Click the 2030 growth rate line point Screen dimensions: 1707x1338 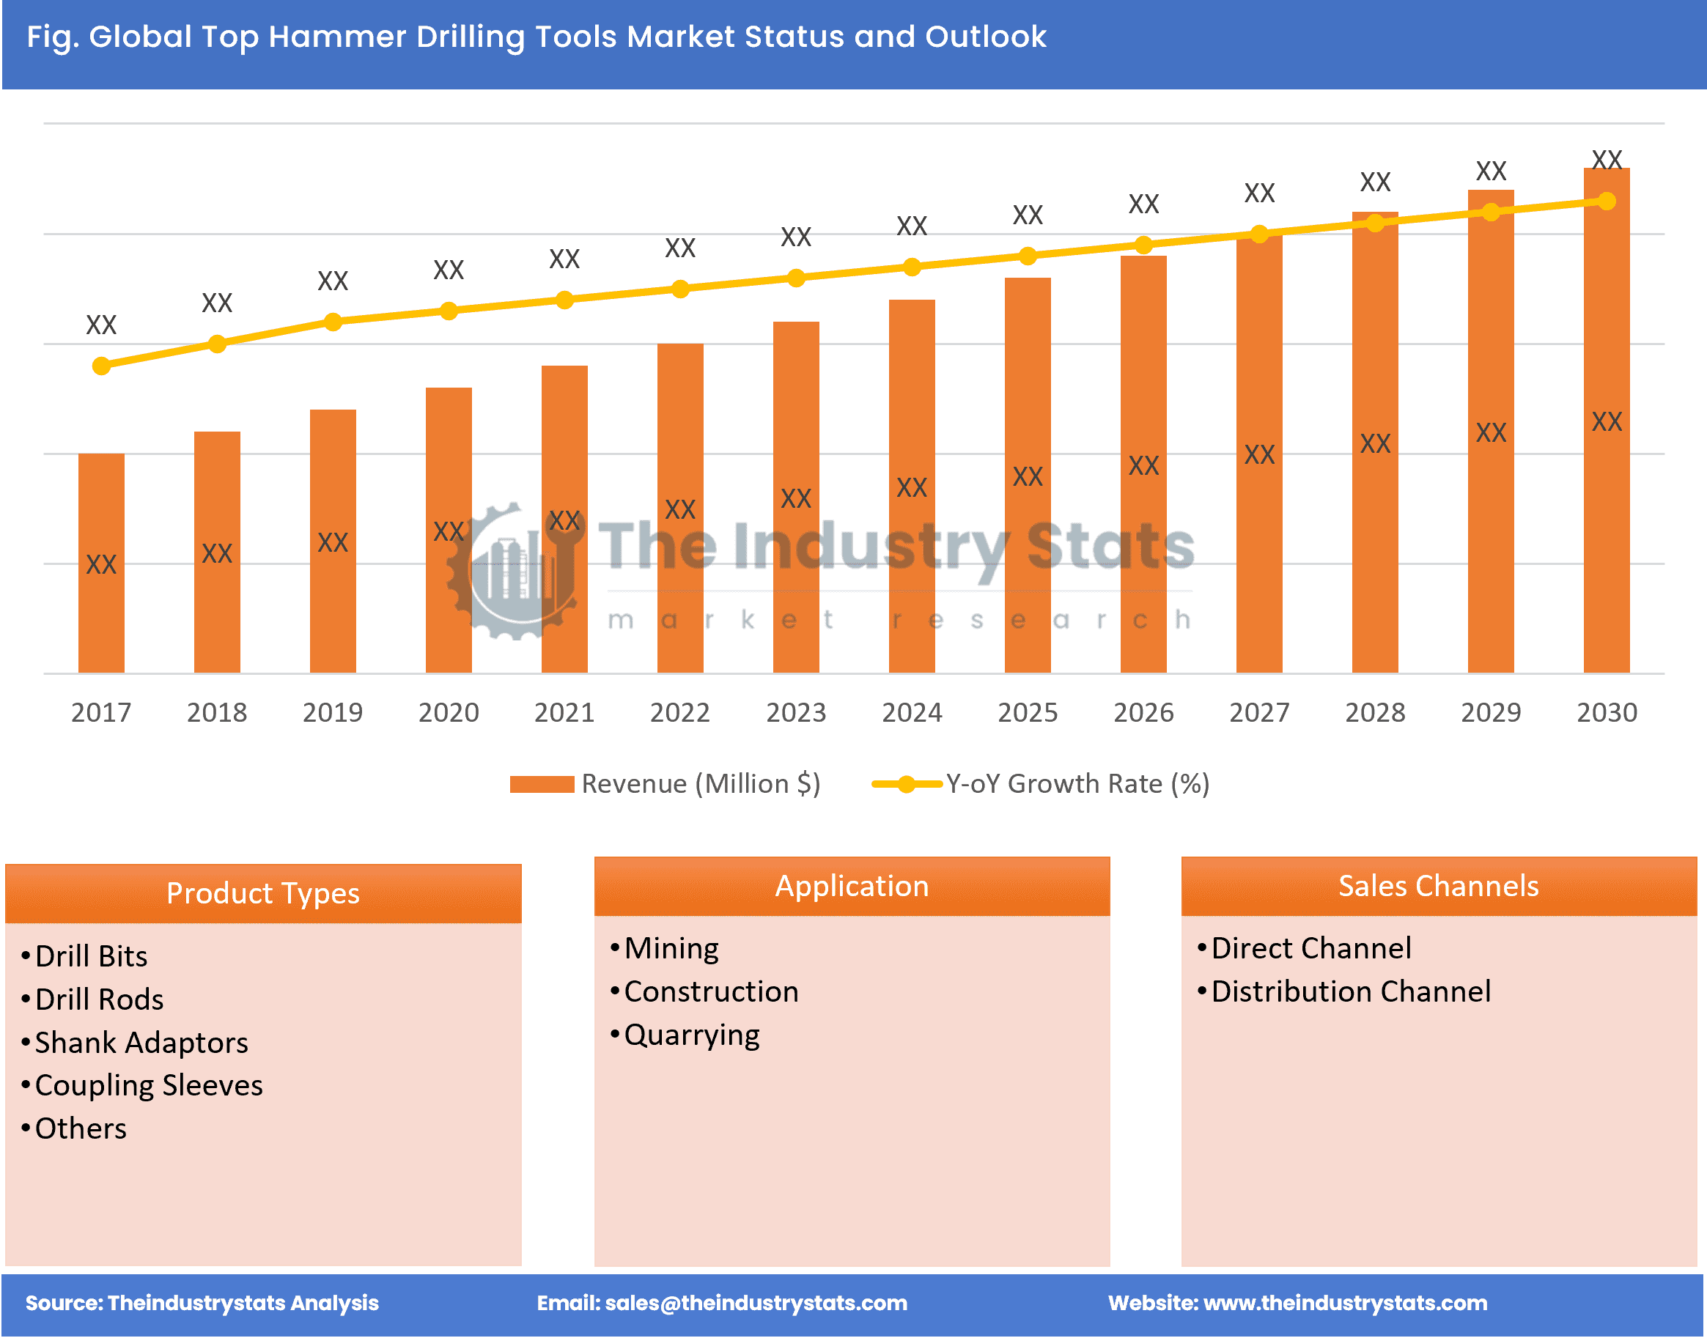[1607, 202]
